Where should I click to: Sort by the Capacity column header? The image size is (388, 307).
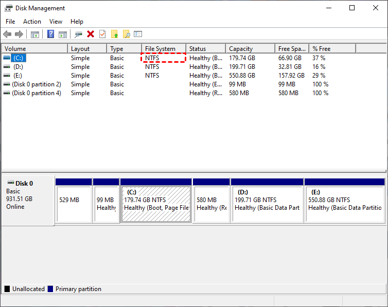(x=251, y=49)
